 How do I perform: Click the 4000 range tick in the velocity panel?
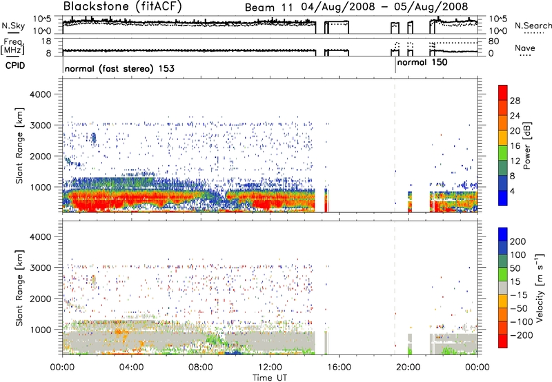click(x=40, y=237)
